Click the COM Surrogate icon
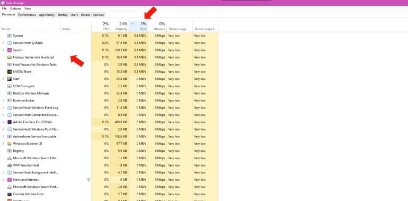The image size is (408, 201). tap(10, 86)
